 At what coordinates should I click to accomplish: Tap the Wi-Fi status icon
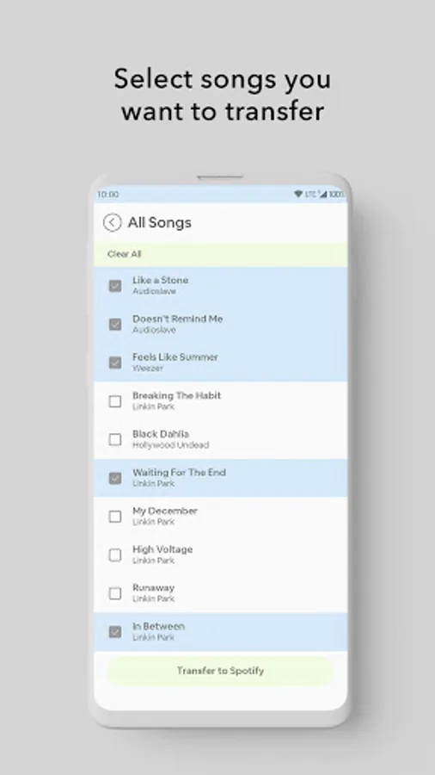298,195
